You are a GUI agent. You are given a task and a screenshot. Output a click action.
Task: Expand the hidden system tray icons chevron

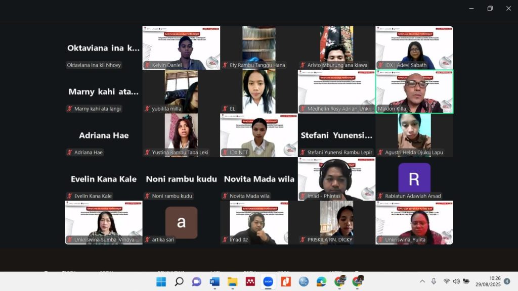(x=422, y=281)
